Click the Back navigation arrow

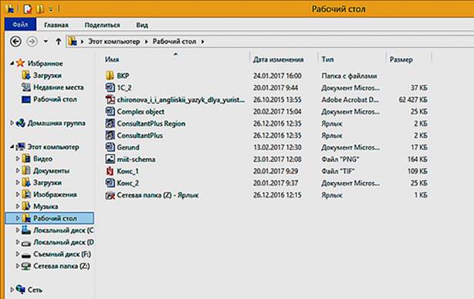coord(15,42)
